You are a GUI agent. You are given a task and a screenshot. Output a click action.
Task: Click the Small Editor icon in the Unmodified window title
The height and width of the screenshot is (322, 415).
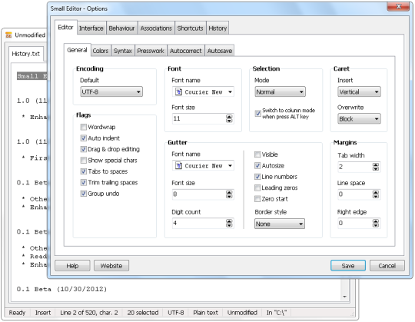(8, 35)
